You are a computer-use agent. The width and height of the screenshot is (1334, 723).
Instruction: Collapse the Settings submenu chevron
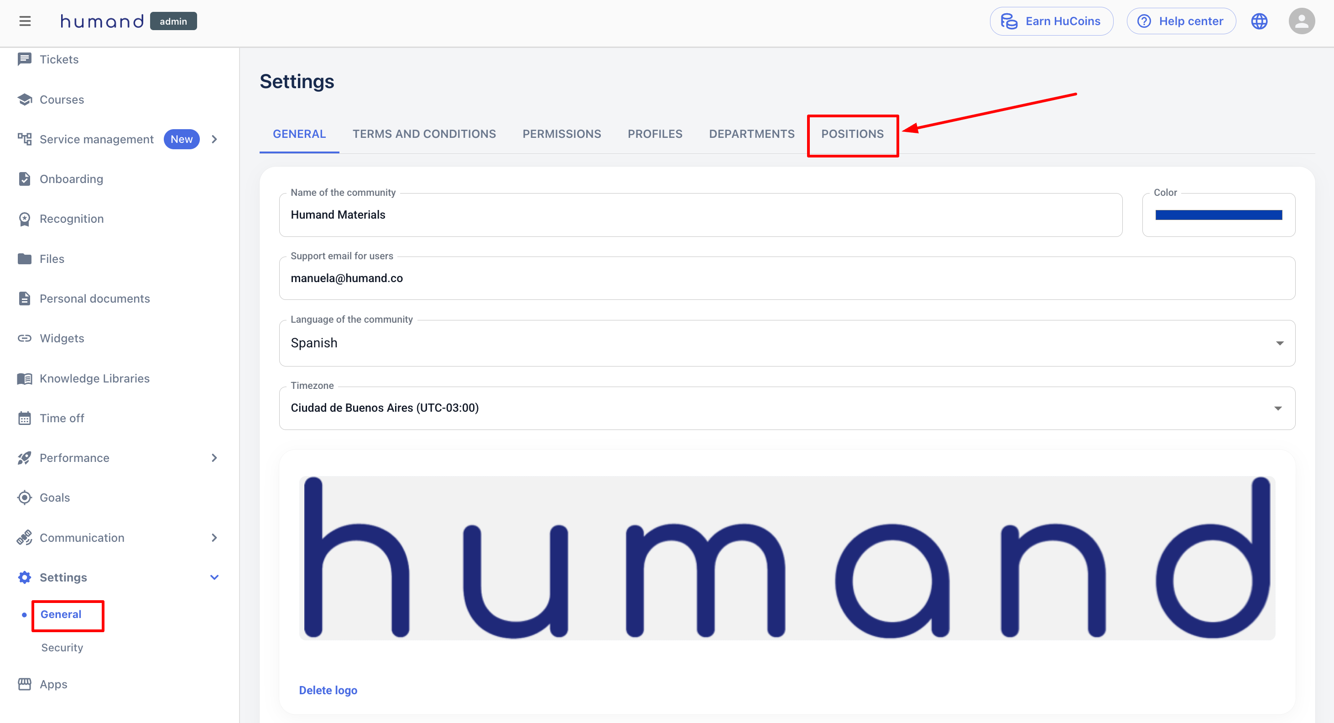214,577
